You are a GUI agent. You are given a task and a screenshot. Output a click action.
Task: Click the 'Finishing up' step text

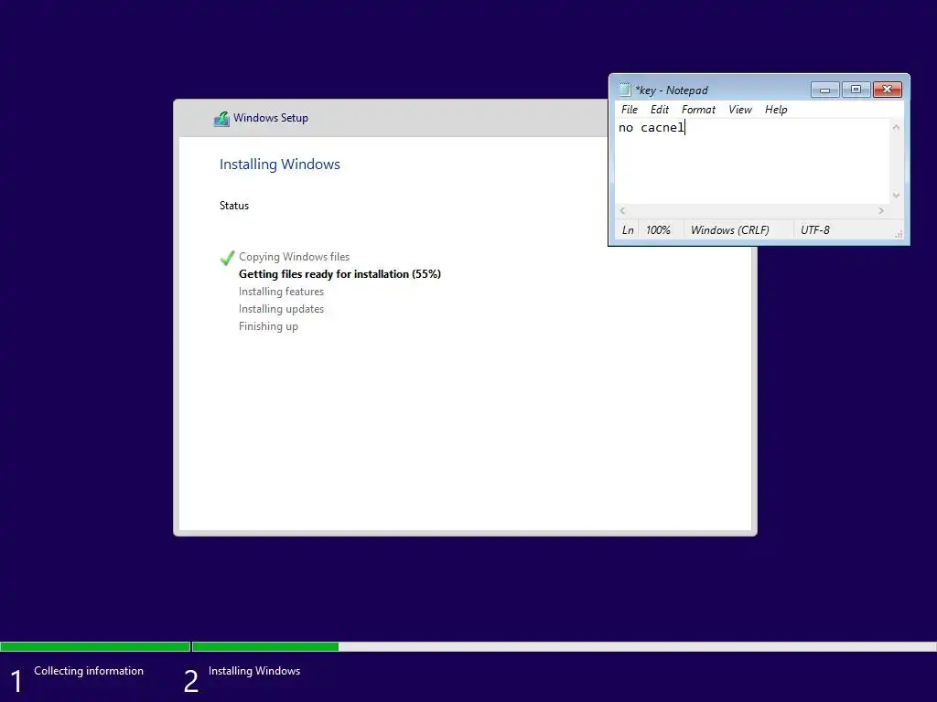click(268, 326)
